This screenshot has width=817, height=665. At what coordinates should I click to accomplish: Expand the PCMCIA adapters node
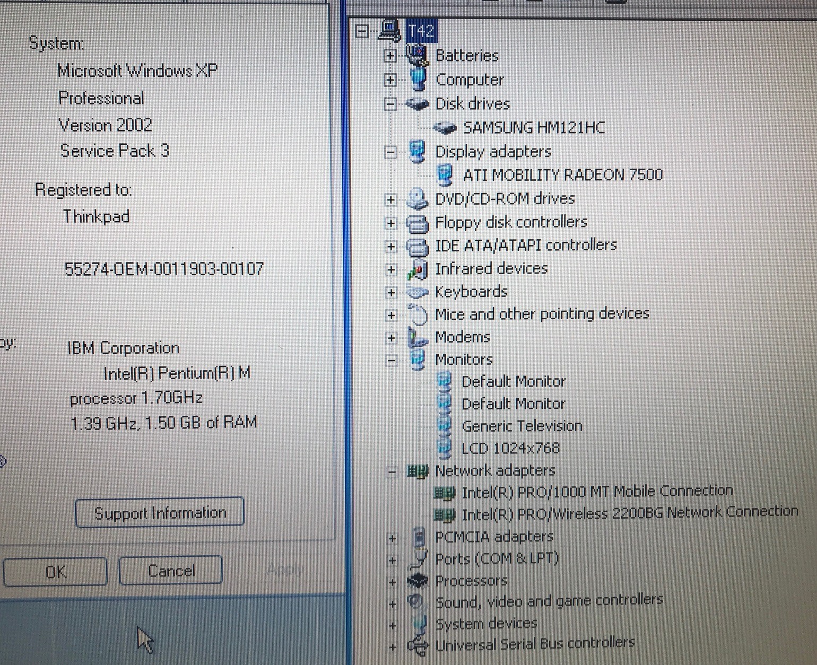tap(392, 539)
